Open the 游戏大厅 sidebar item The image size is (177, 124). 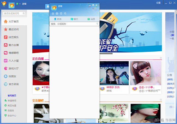pos(13,69)
